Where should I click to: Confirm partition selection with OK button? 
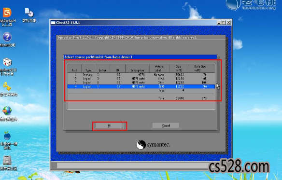point(109,125)
